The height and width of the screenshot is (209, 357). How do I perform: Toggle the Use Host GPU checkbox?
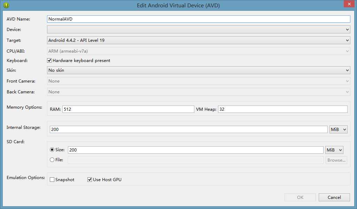pyautogui.click(x=90, y=180)
